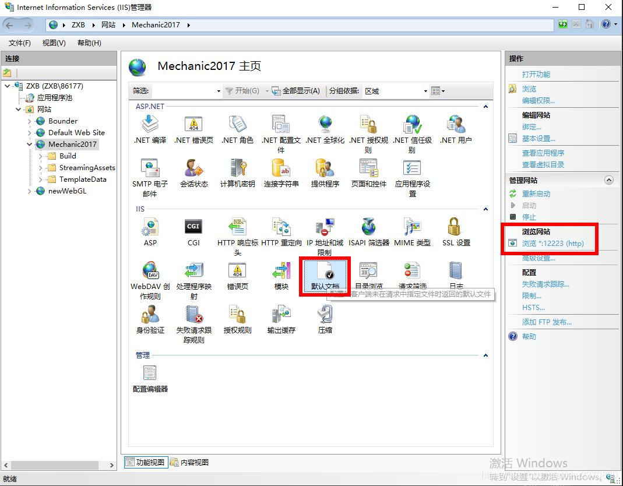The width and height of the screenshot is (623, 486).
Task: Open the 模块 feature icon
Action: click(x=281, y=270)
